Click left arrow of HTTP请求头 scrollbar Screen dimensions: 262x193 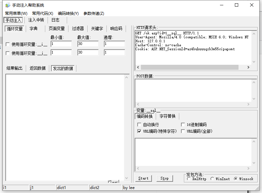click(x=138, y=67)
